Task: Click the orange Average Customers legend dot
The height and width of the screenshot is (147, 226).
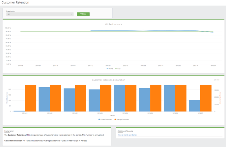Action: click(115, 119)
